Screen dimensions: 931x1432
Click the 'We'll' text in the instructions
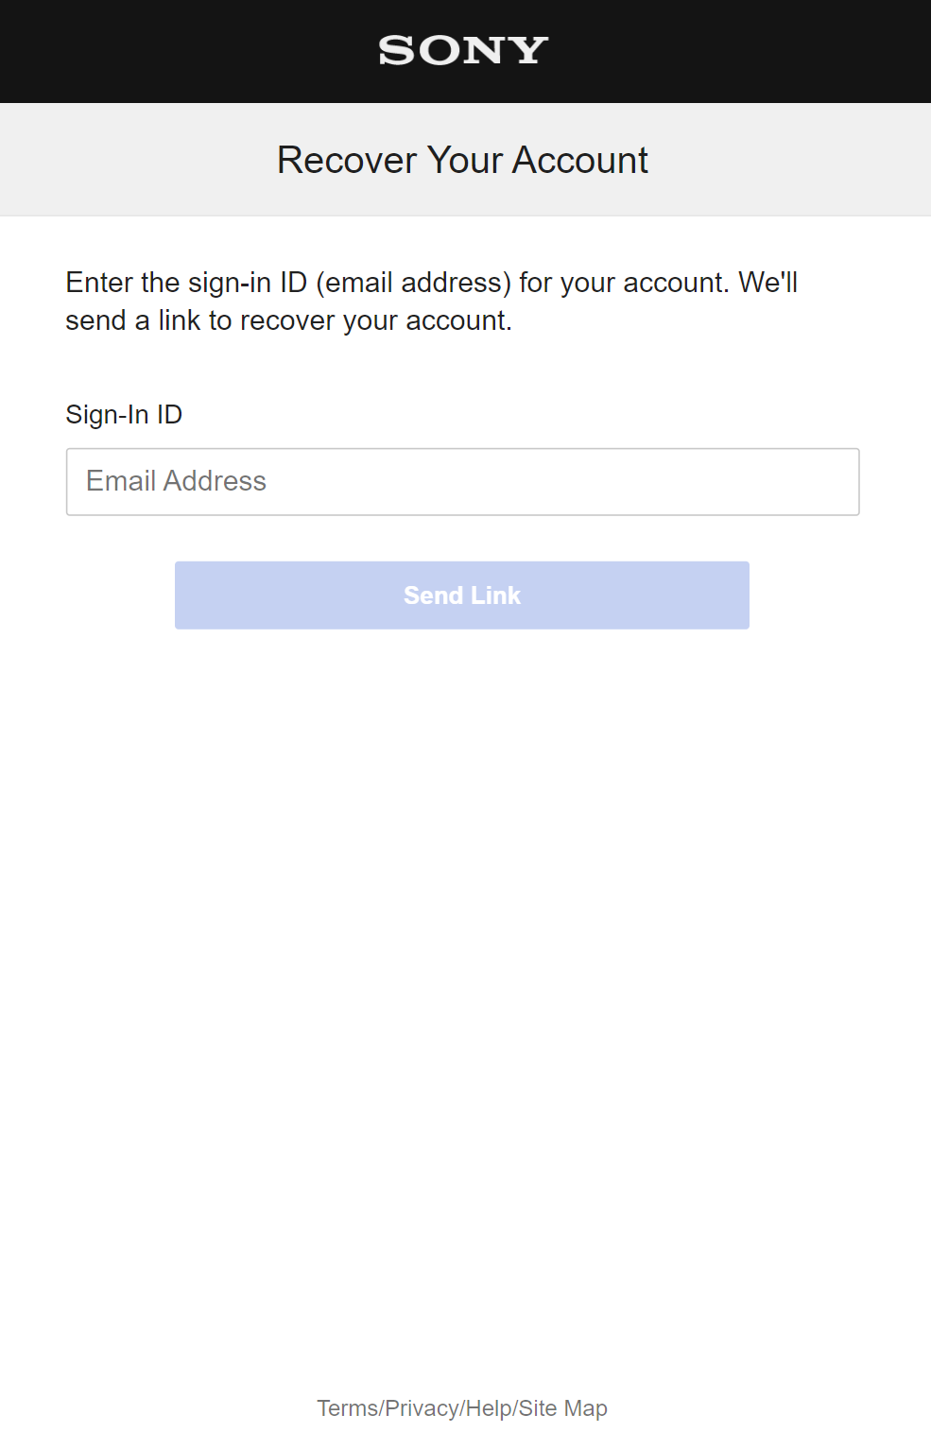[767, 283]
